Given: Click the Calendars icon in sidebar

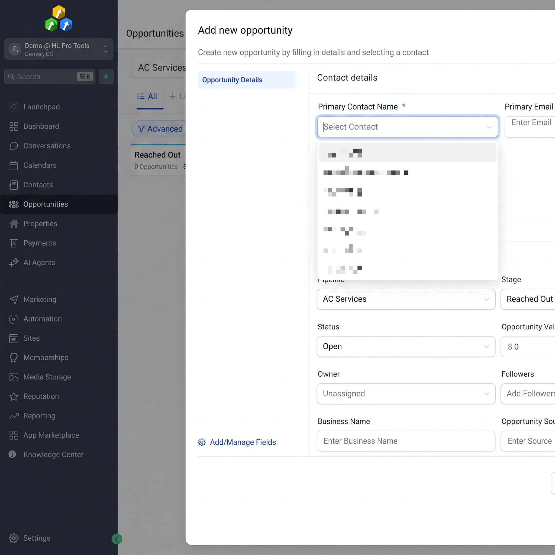Looking at the screenshot, I should click(x=14, y=165).
